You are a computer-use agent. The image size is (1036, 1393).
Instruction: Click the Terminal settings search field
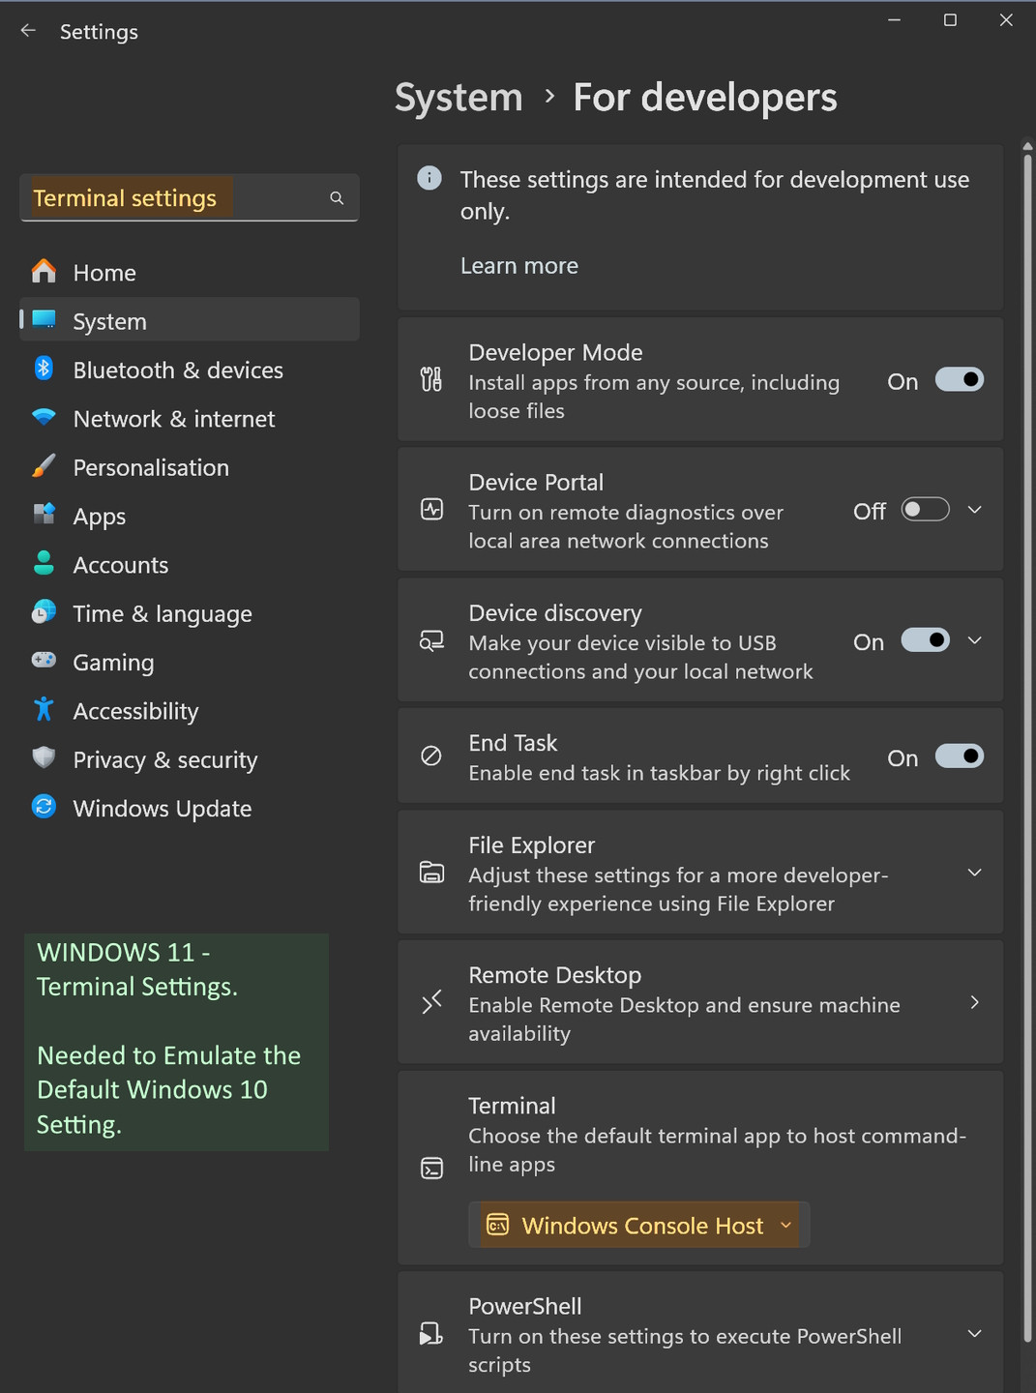coord(174,198)
